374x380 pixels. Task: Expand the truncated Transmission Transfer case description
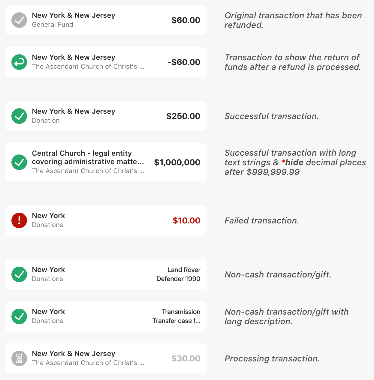pos(176,321)
